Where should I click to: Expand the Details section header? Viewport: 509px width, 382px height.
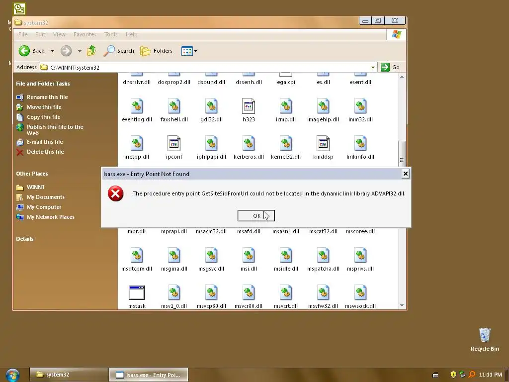25,239
